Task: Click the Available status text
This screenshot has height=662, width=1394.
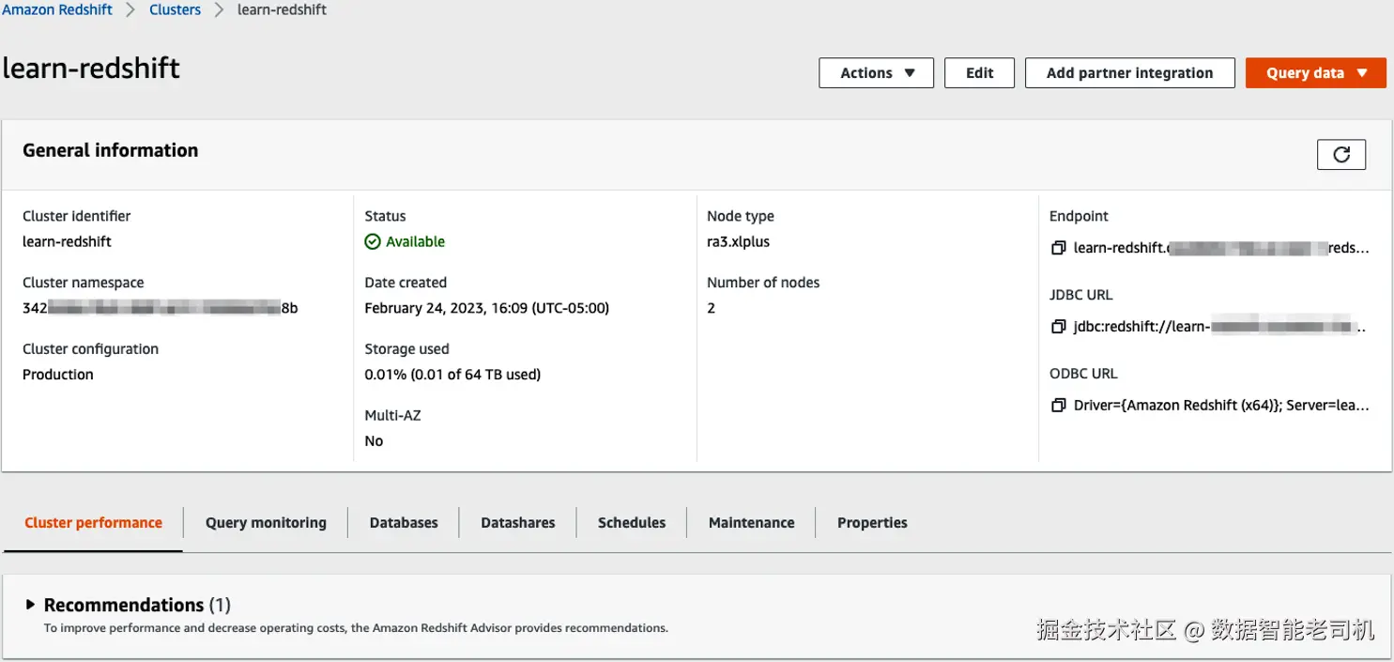Action: [x=415, y=241]
